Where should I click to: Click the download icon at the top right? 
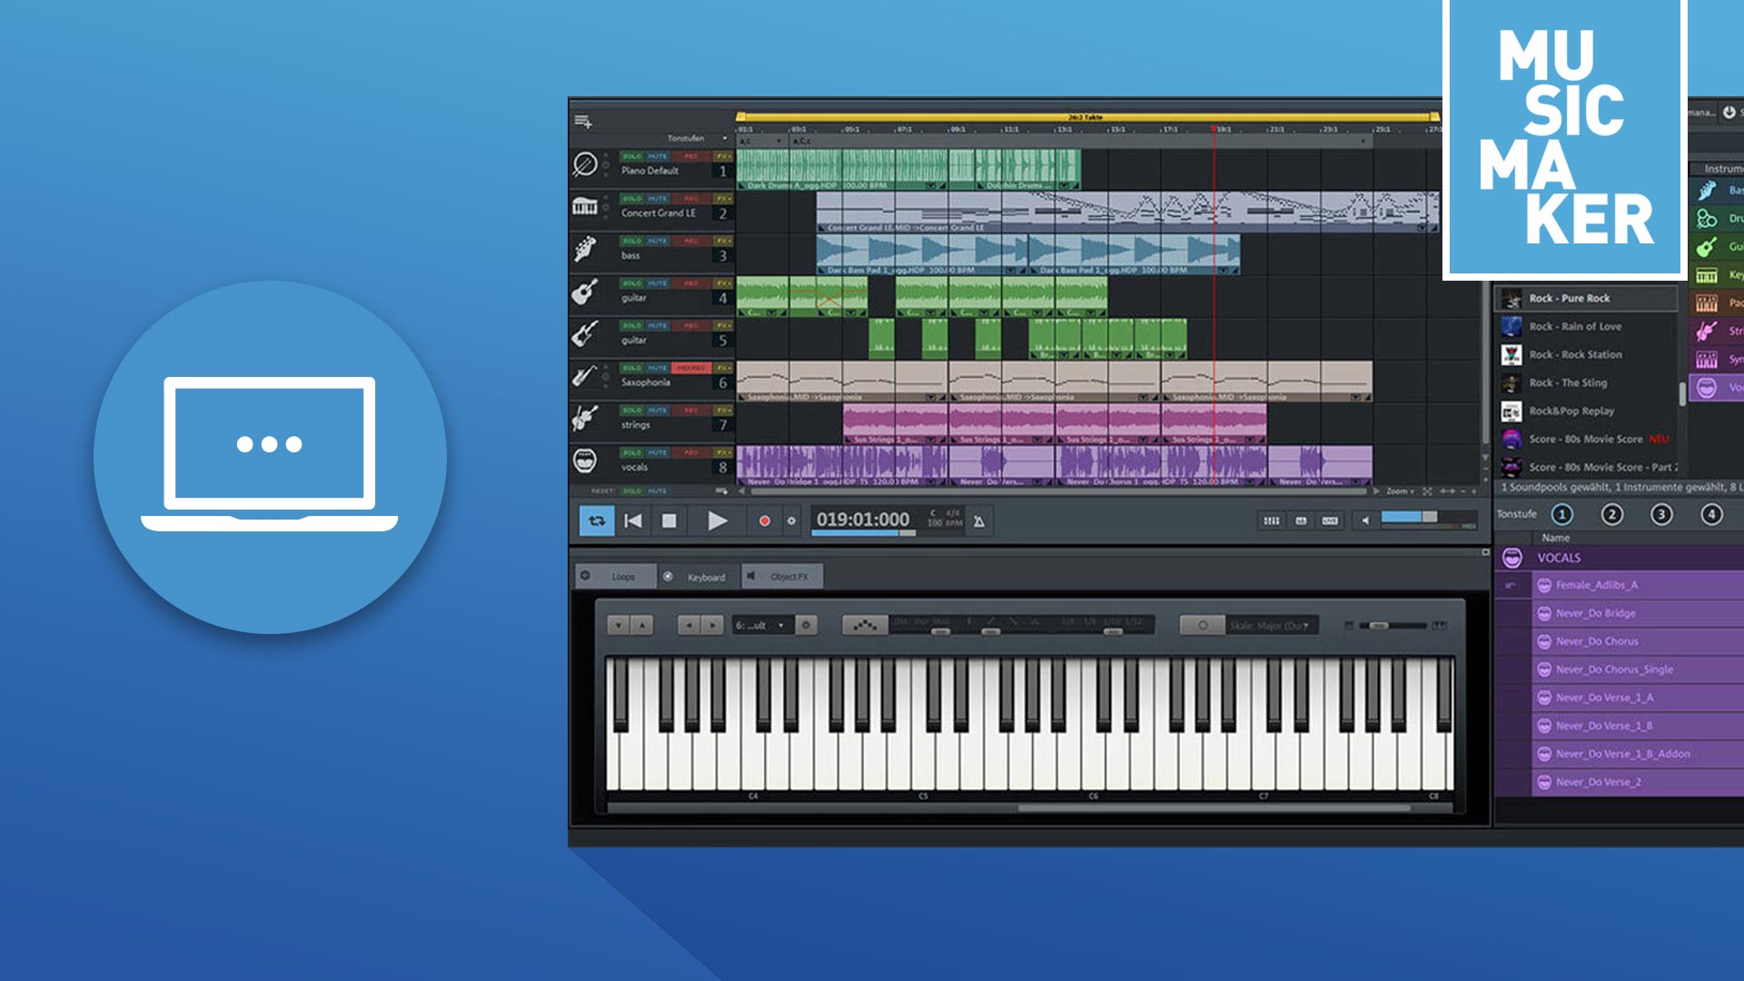(1729, 112)
